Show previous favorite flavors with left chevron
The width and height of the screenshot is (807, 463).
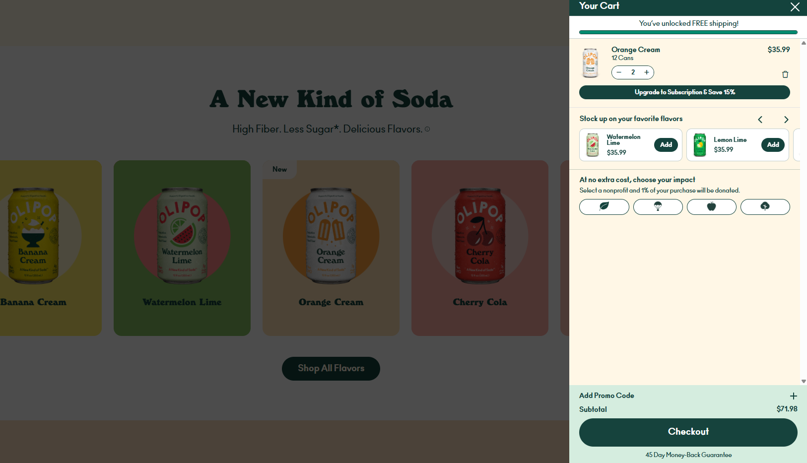(760, 120)
